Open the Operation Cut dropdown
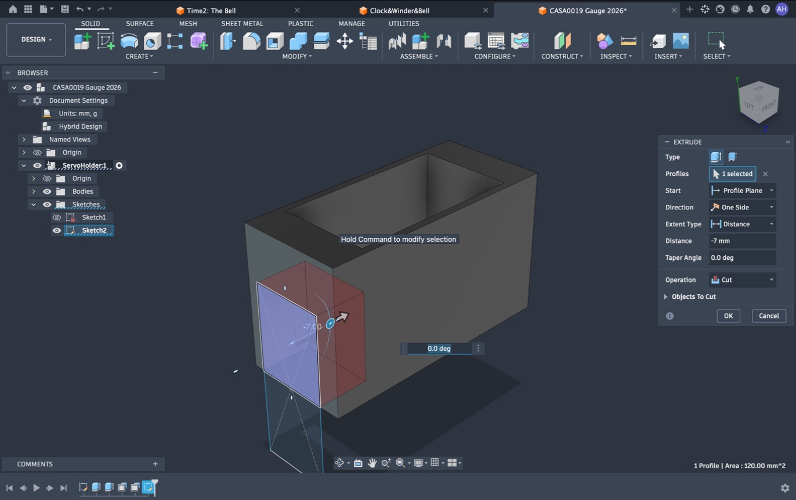 pos(743,280)
